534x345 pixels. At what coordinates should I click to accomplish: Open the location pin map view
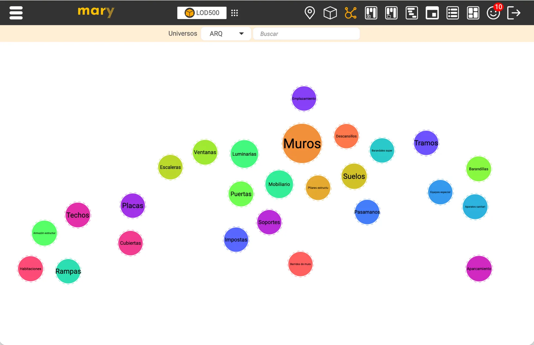[310, 13]
